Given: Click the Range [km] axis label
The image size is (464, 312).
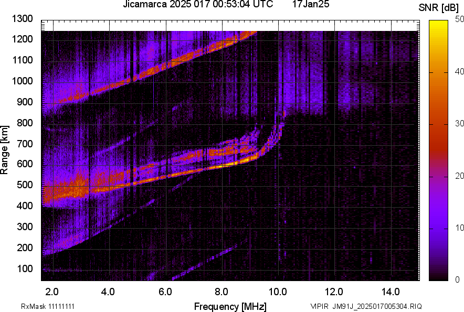Looking at the screenshot, I should [x=5, y=150].
